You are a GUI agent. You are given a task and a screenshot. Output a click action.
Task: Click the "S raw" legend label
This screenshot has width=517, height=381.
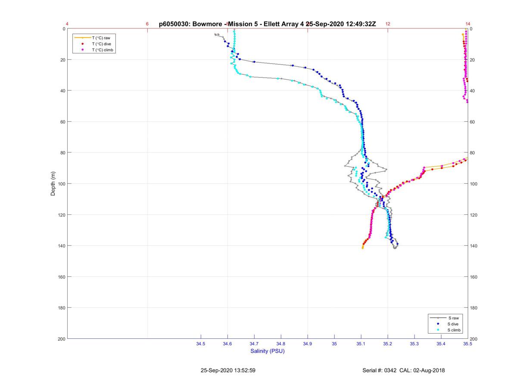(x=453, y=318)
